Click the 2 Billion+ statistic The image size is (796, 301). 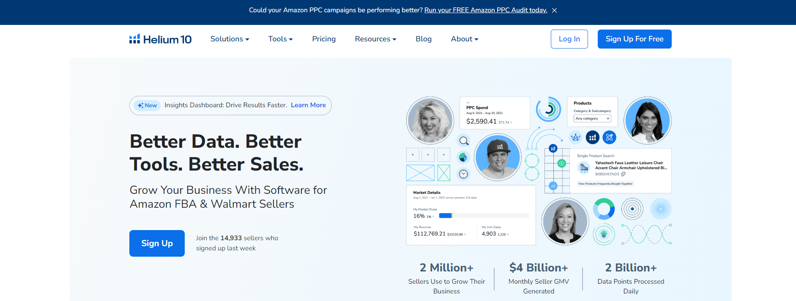pyautogui.click(x=631, y=268)
